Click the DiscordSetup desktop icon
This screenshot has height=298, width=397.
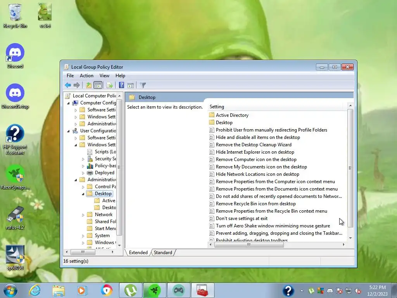15,96
